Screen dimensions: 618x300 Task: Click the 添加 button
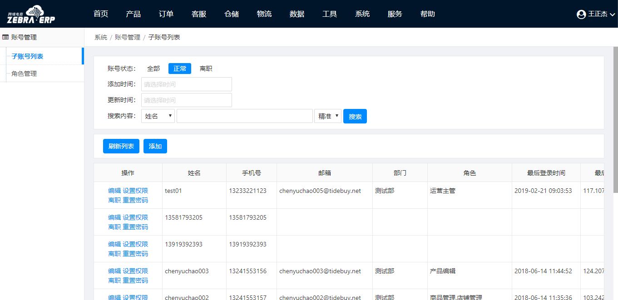(155, 146)
